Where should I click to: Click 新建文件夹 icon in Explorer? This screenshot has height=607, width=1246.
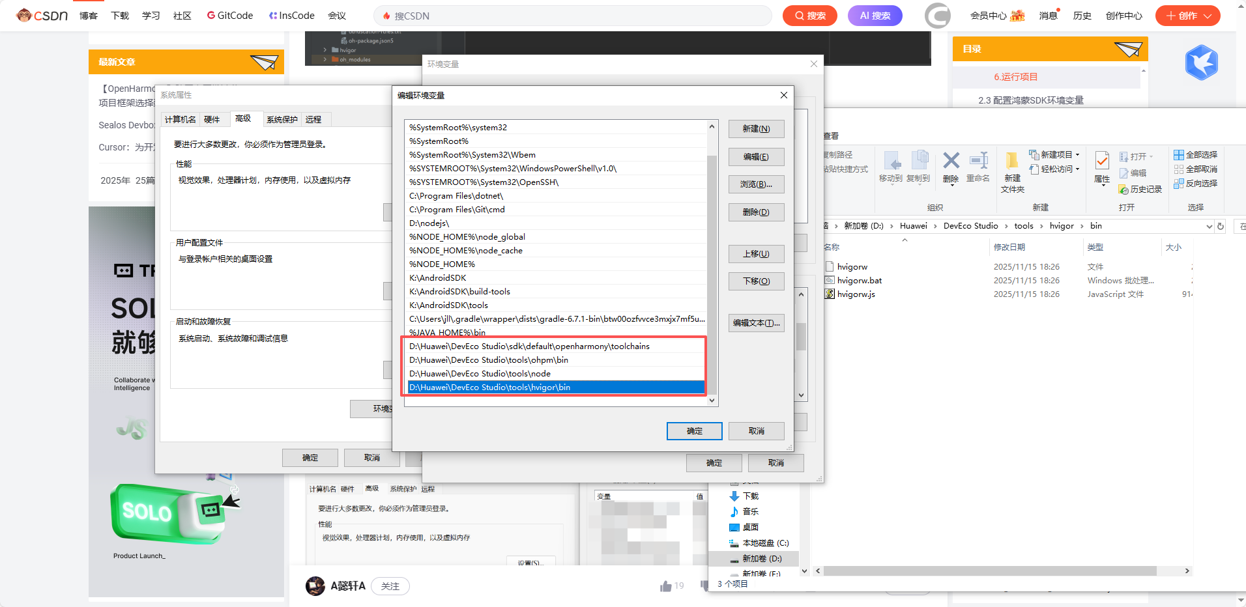[x=1013, y=173]
